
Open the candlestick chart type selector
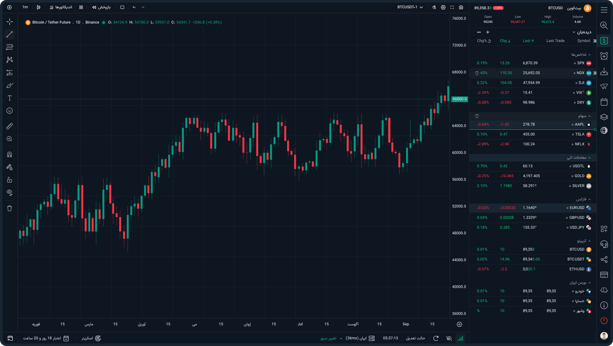coord(38,7)
